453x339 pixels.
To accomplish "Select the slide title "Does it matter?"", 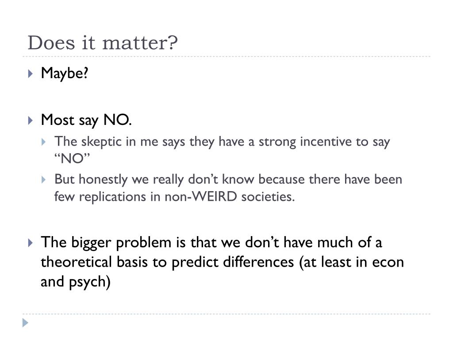I will [103, 43].
